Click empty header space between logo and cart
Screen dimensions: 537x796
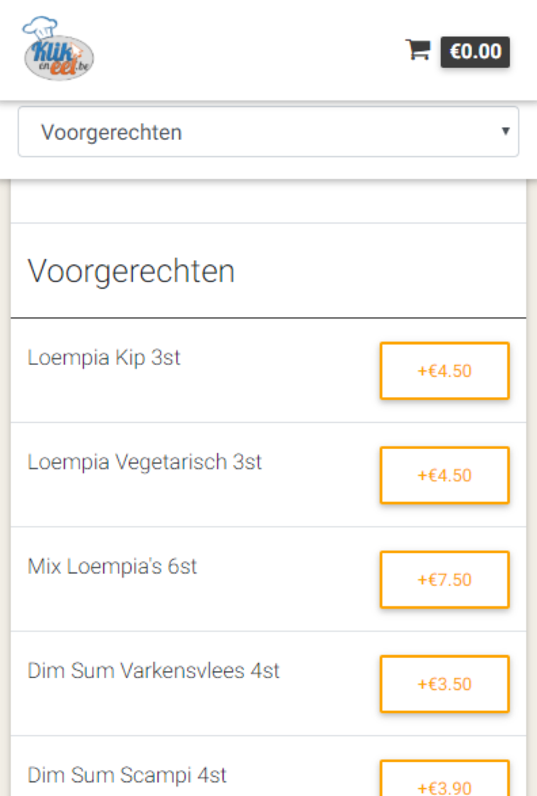(x=251, y=50)
